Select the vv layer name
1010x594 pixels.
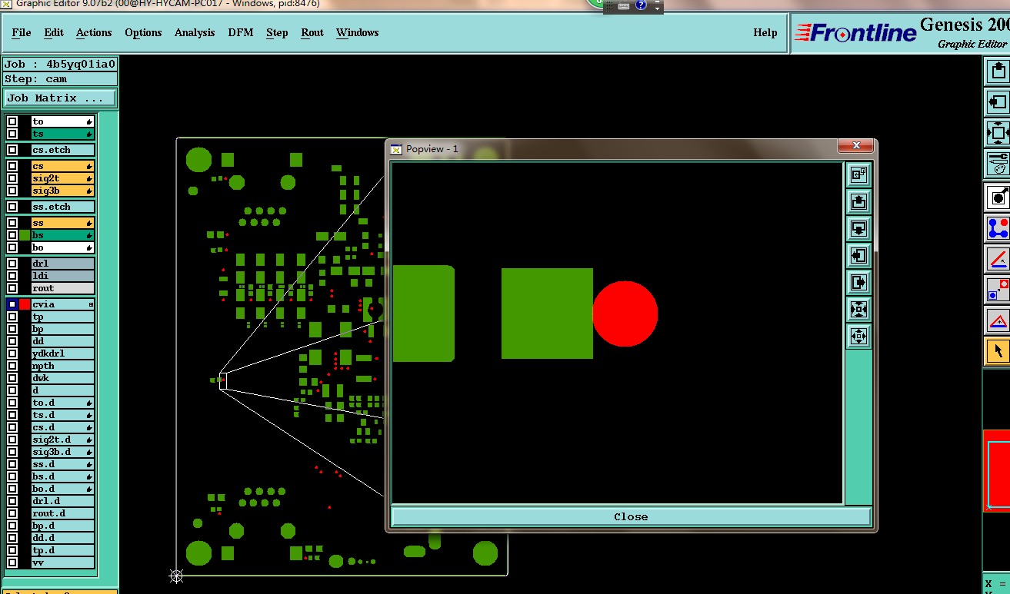[62, 562]
